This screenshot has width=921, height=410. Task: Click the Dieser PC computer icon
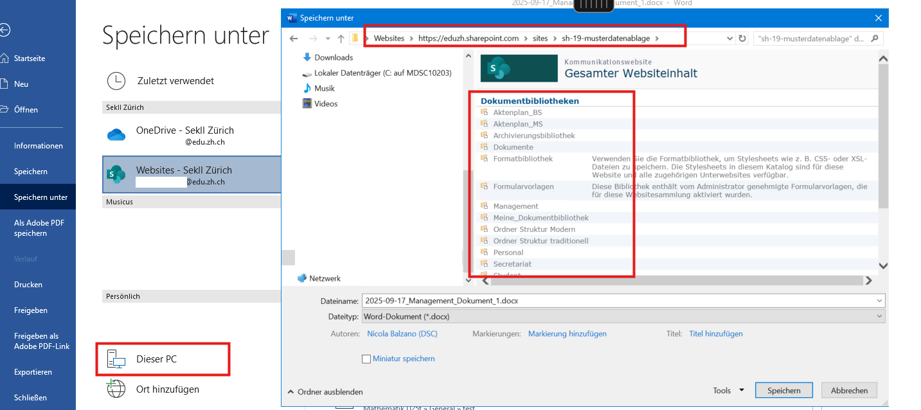click(116, 359)
